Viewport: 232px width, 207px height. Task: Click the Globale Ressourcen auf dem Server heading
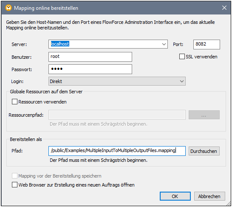tap(46, 92)
